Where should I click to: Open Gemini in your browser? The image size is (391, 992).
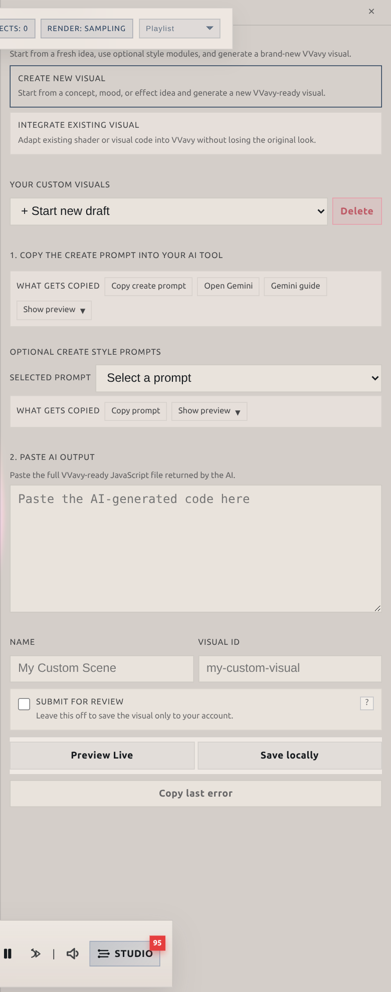[228, 286]
